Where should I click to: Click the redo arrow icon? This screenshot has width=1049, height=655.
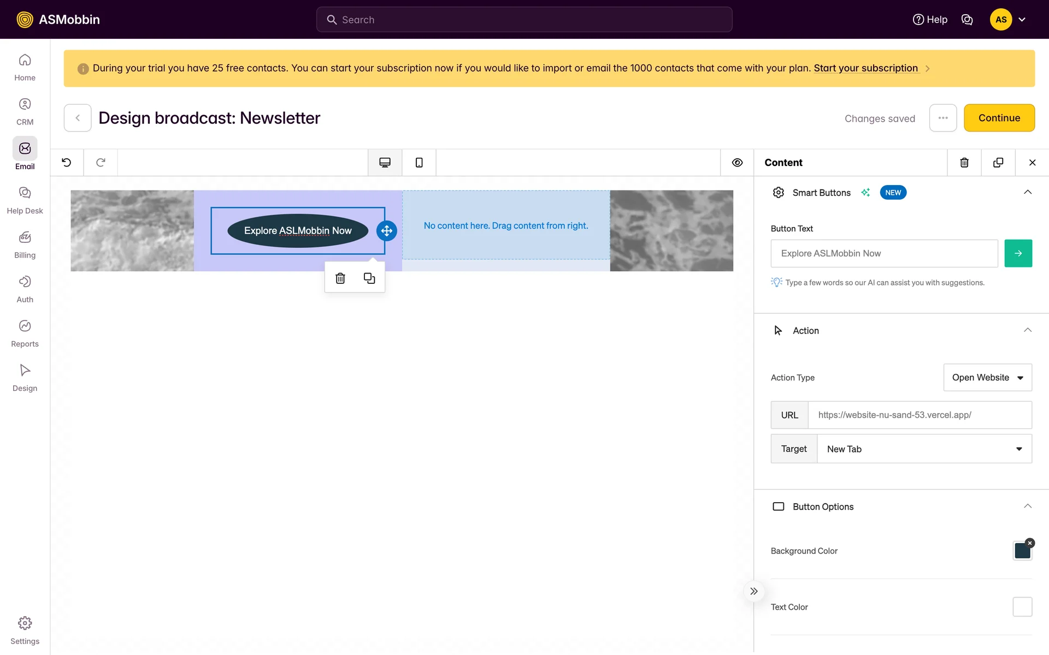tap(101, 162)
